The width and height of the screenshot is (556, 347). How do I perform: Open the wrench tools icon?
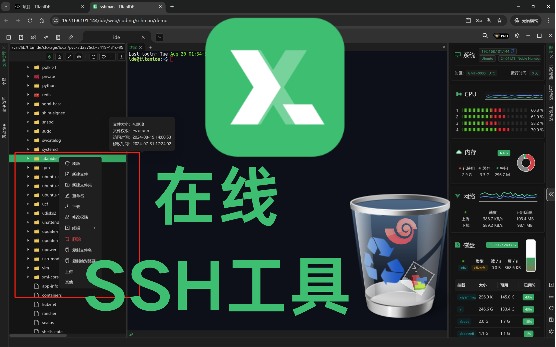tap(71, 37)
